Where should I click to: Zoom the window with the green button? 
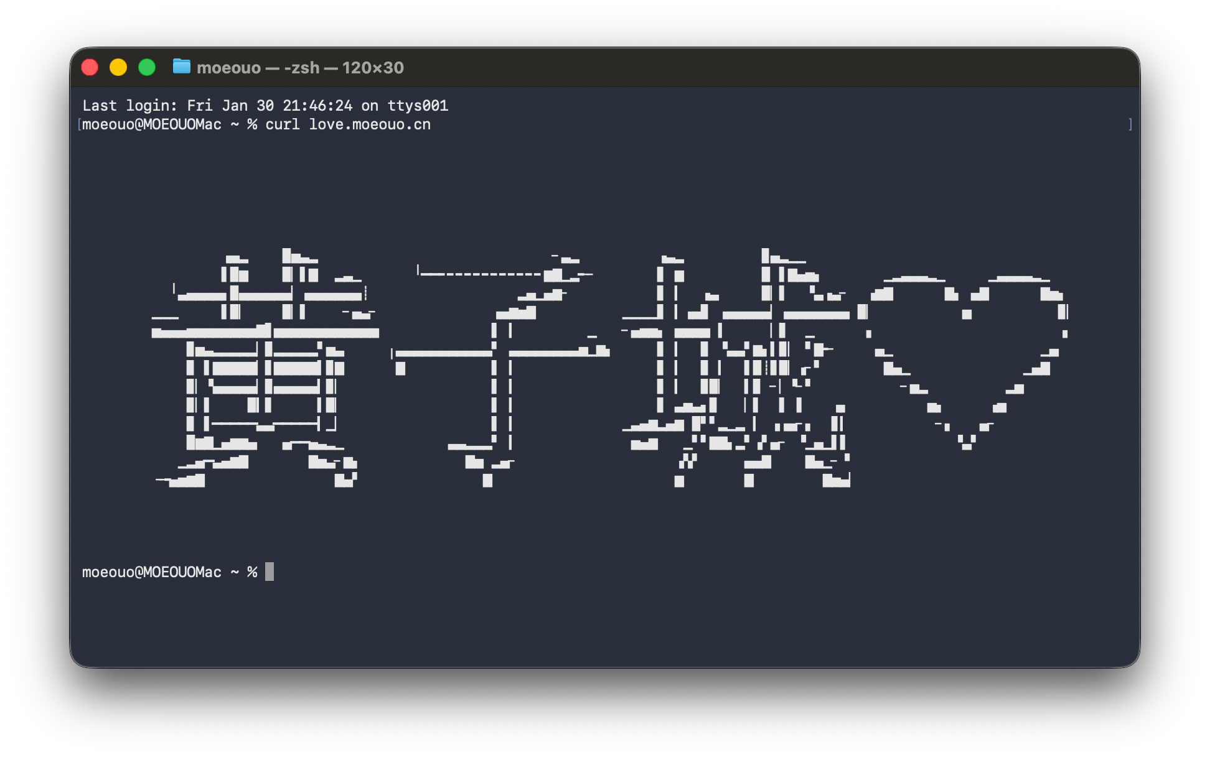[x=147, y=67]
